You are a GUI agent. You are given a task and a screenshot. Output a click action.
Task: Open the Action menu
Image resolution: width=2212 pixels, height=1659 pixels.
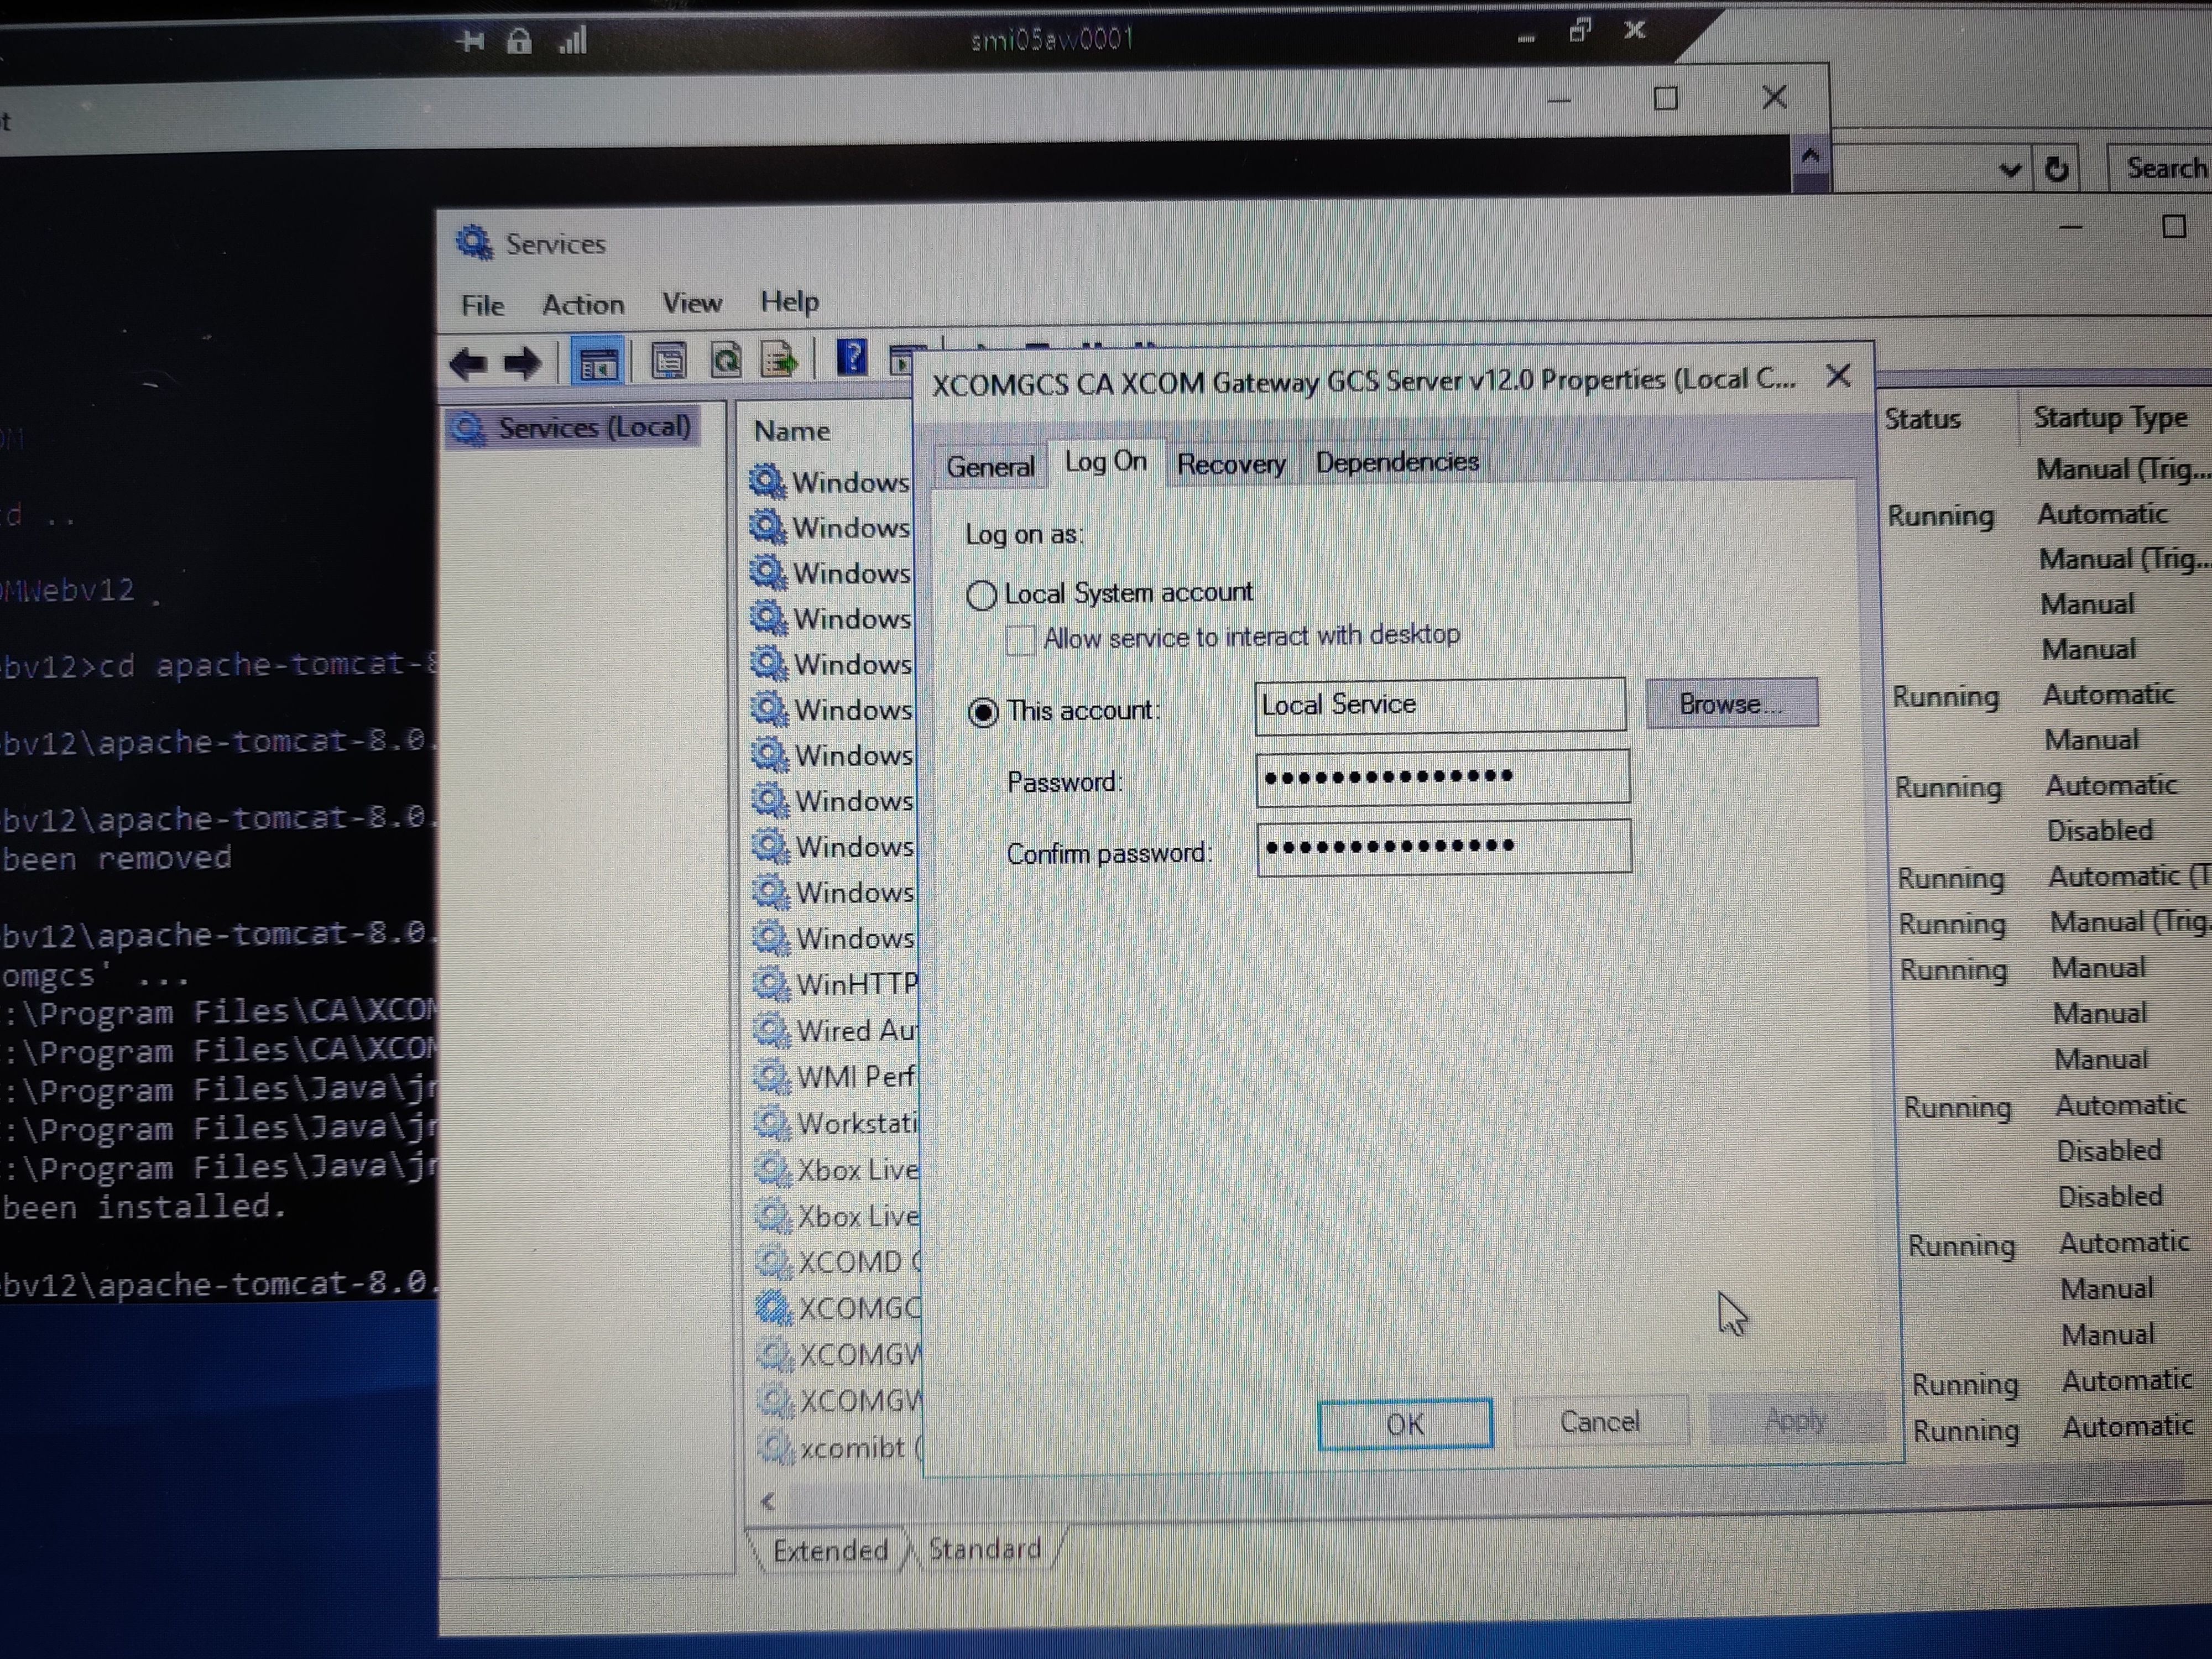coord(583,305)
